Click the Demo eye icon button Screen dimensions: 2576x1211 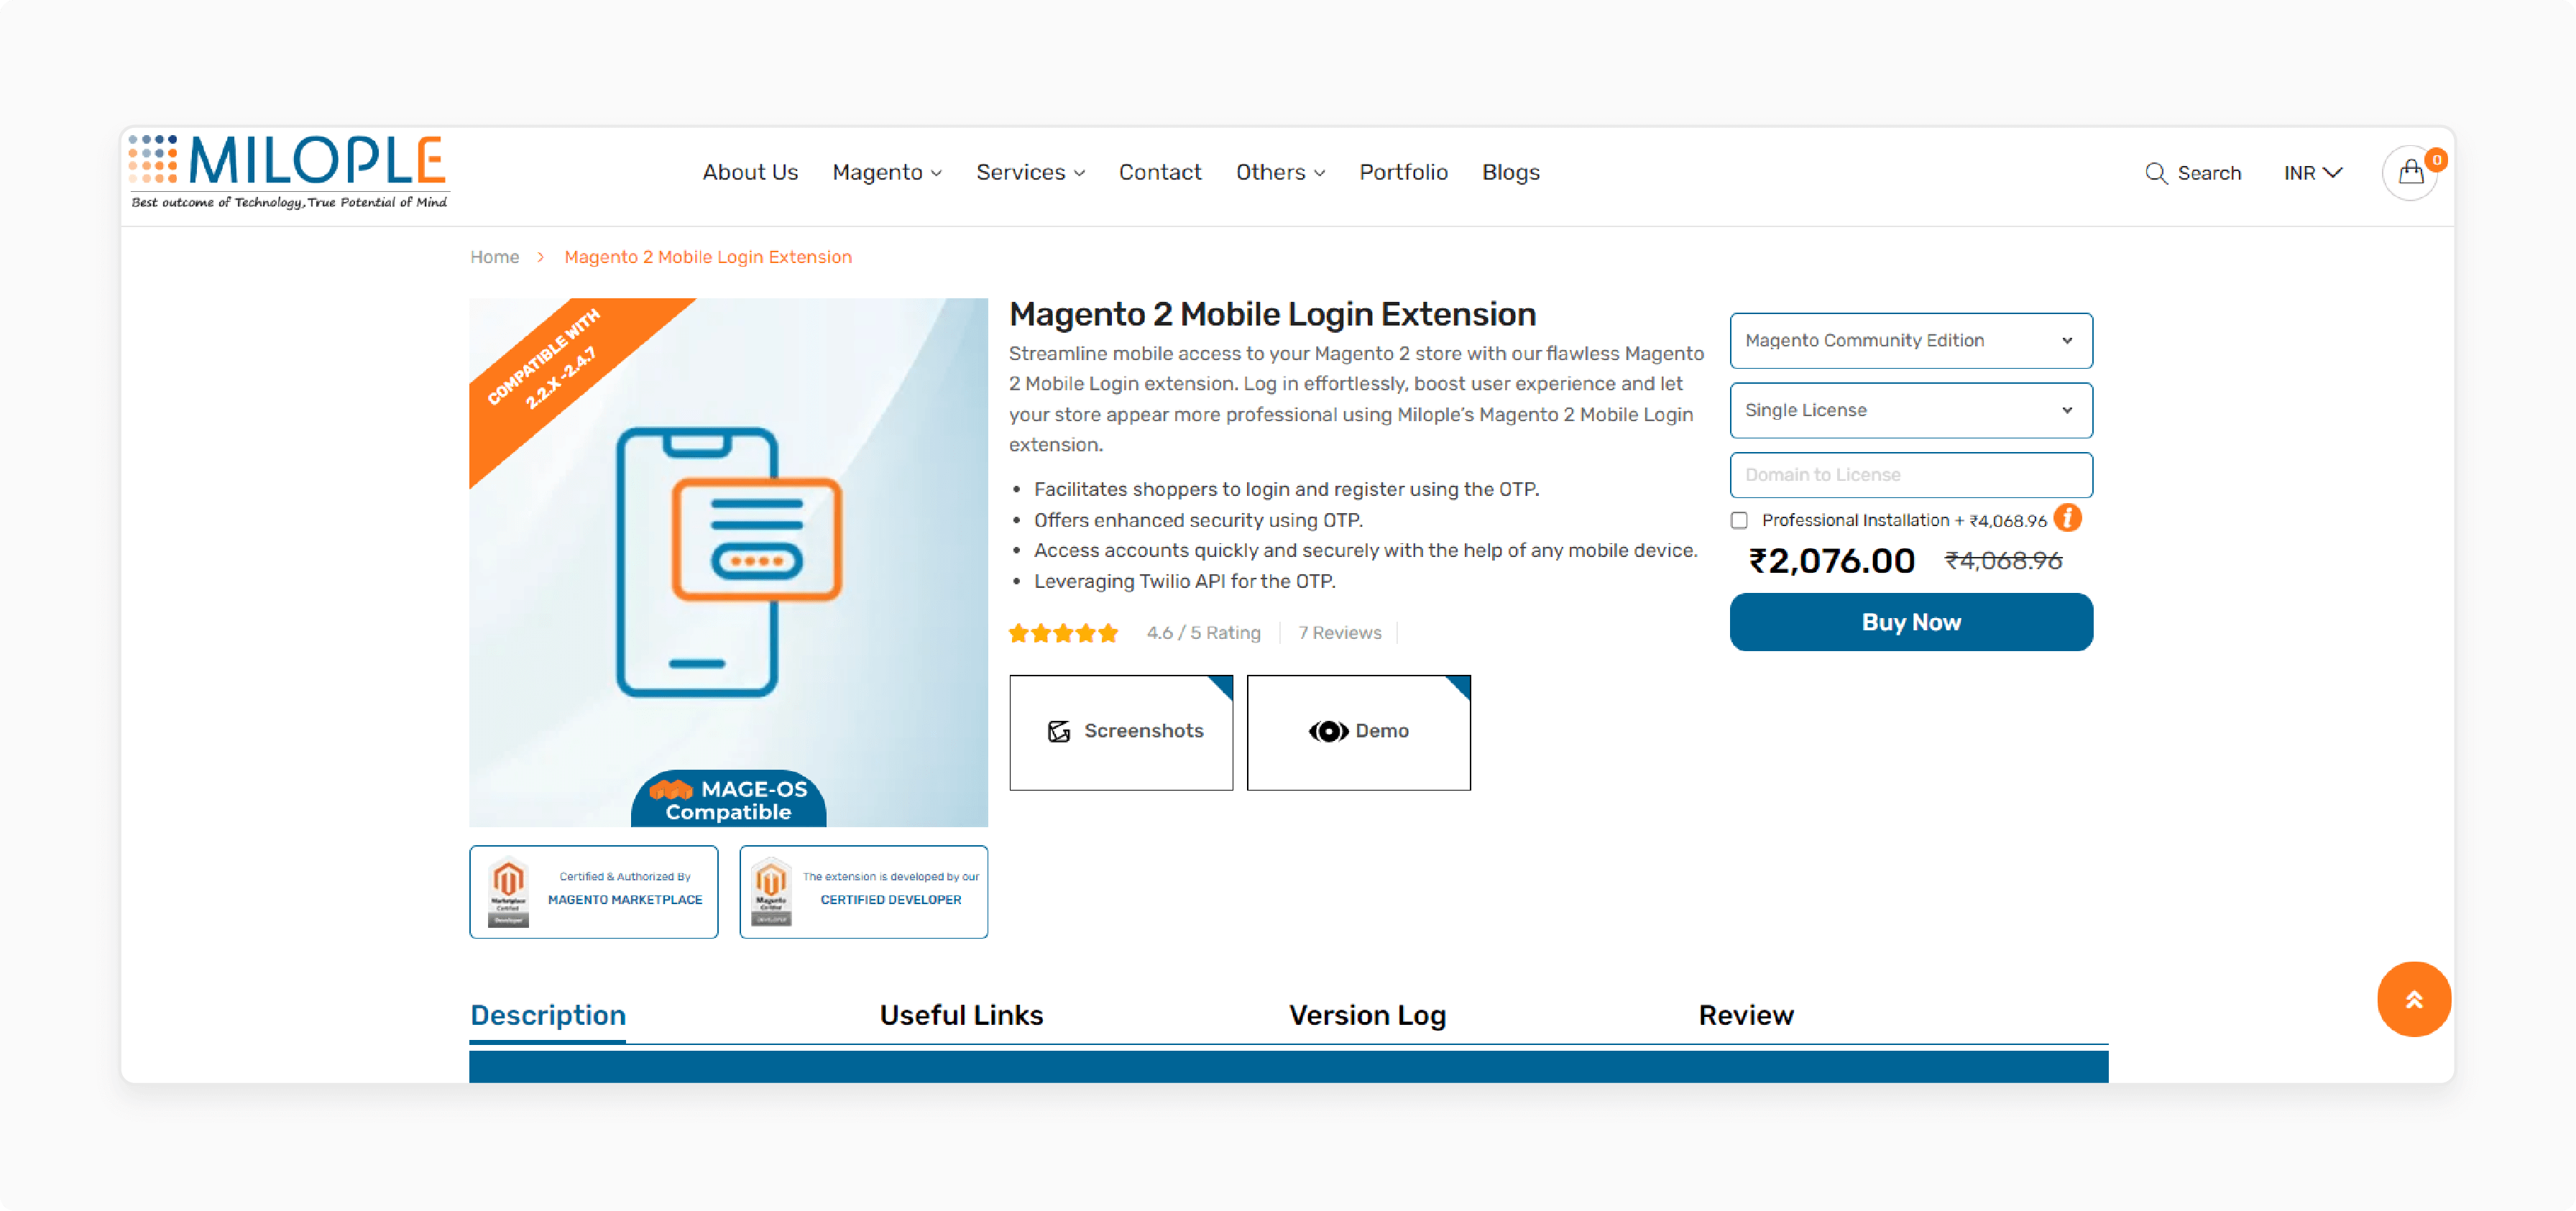[x=1328, y=729]
